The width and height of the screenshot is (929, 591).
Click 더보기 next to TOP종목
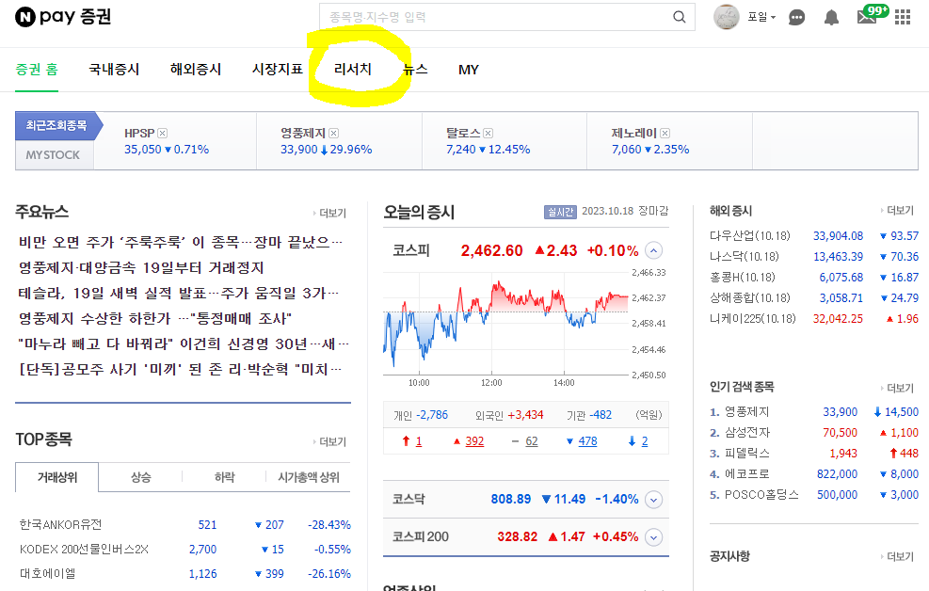(x=330, y=441)
